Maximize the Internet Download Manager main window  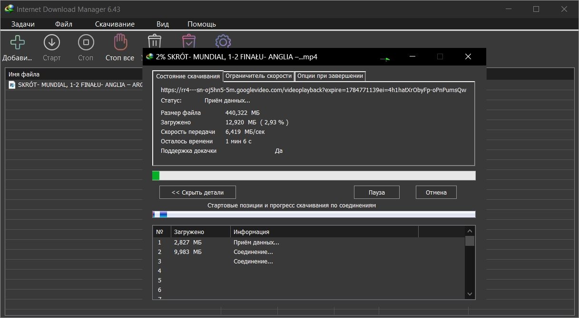point(536,9)
